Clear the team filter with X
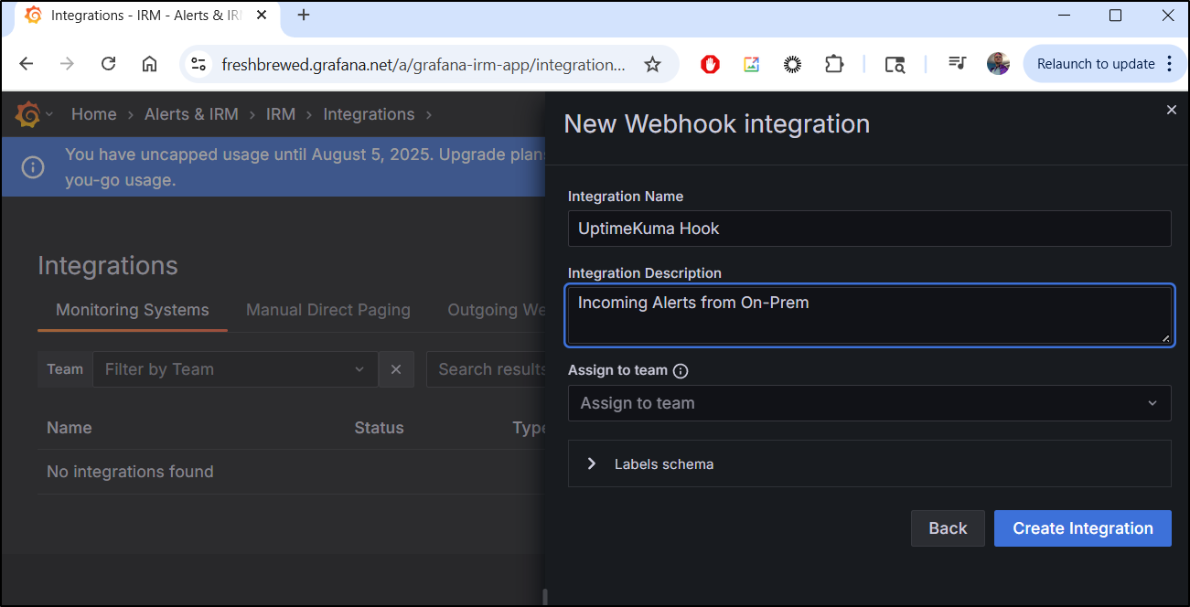 coord(396,369)
